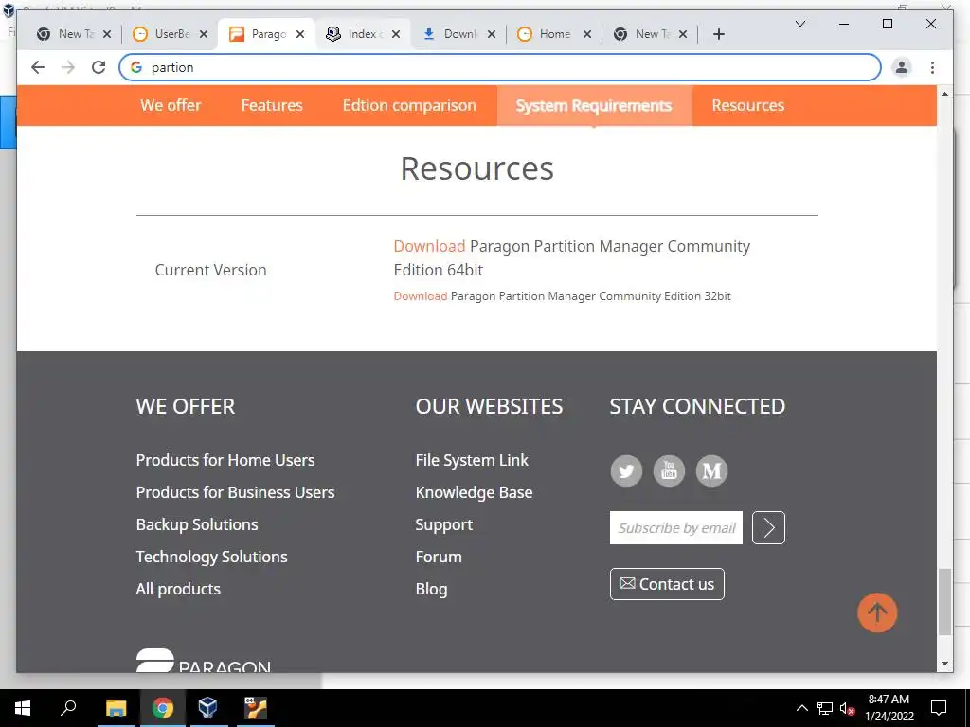Viewport: 970px width, 727px height.
Task: Close the UserBe tab
Action: click(204, 34)
